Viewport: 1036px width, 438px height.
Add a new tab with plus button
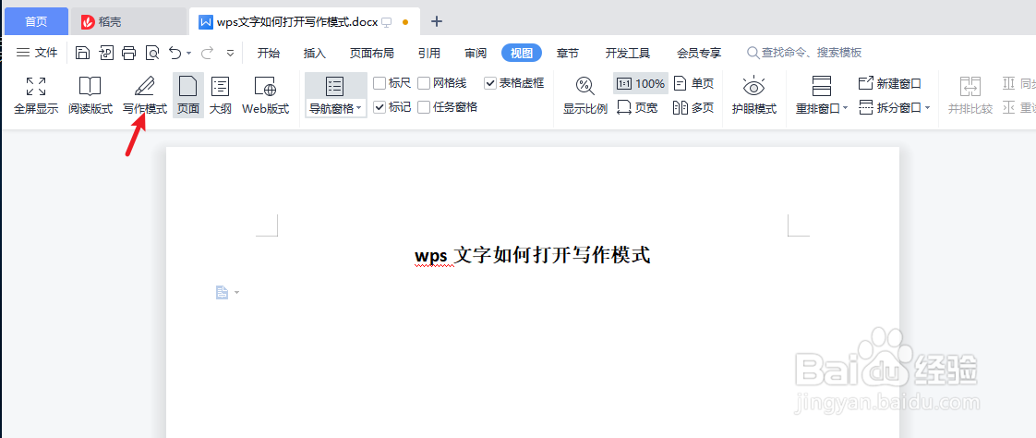[437, 22]
